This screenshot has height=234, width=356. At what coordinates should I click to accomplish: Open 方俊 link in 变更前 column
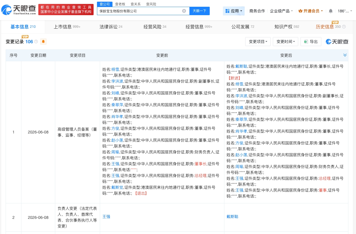(115, 128)
